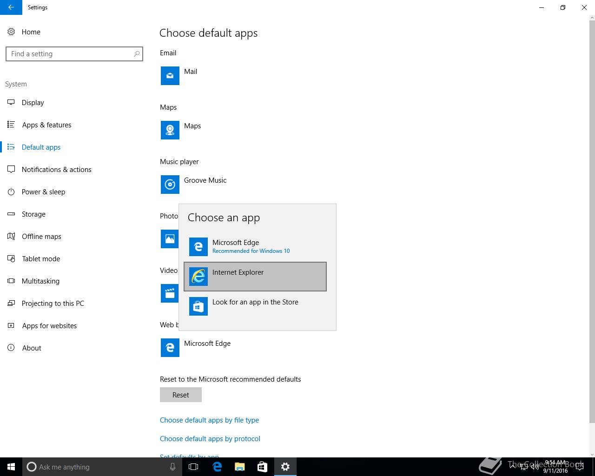Click the Photos app icon under Photo viewer
Screen dimensions: 595x476
click(170, 239)
